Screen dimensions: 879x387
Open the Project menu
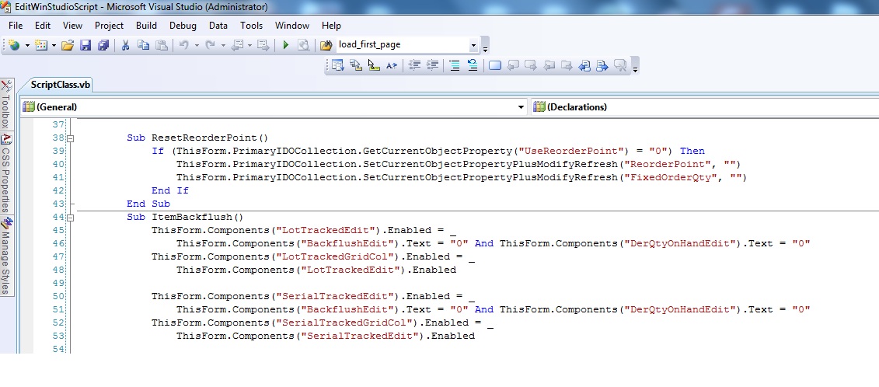tap(109, 25)
